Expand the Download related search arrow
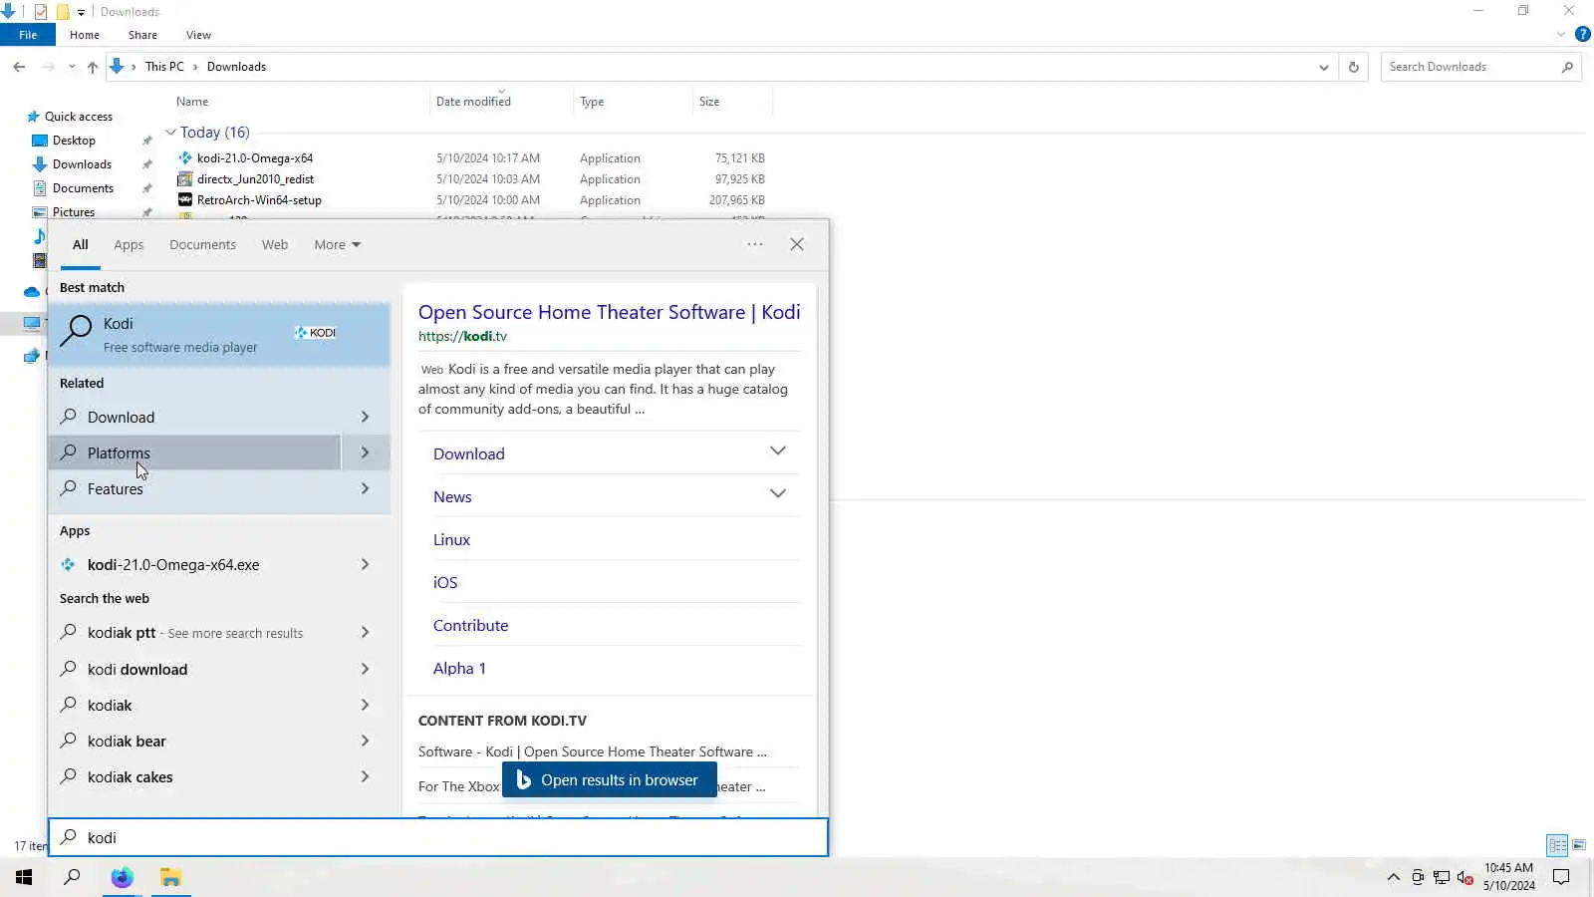Viewport: 1594px width, 897px height. pyautogui.click(x=365, y=417)
